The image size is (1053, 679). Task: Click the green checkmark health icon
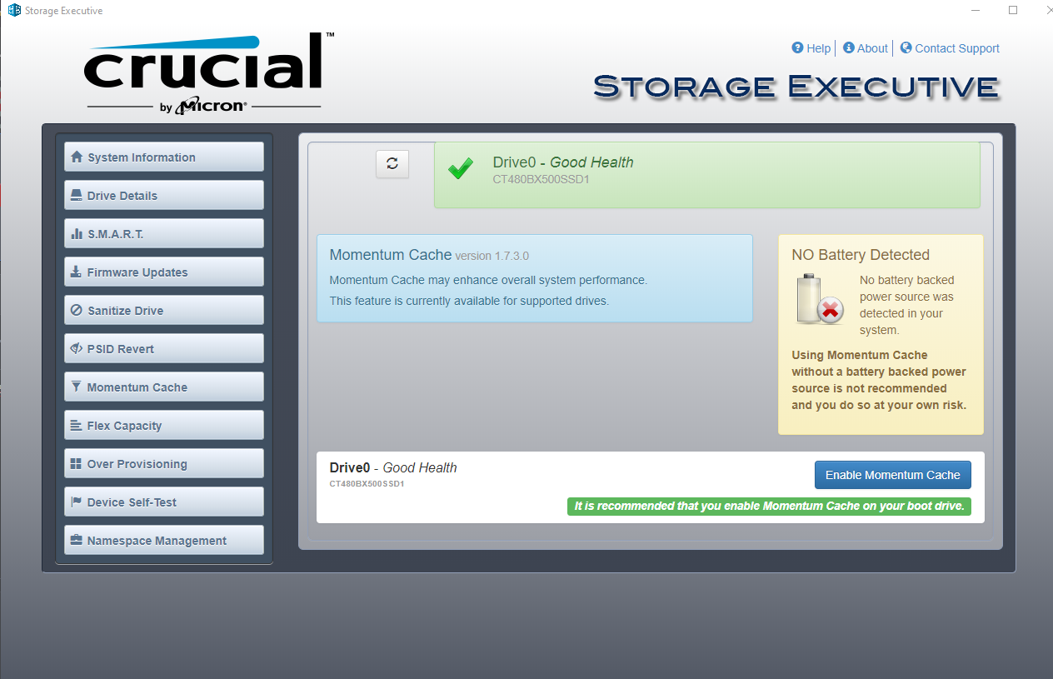(x=461, y=169)
